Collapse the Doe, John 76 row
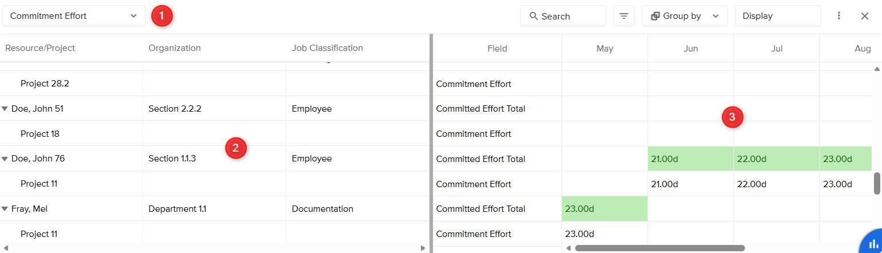 click(x=5, y=159)
